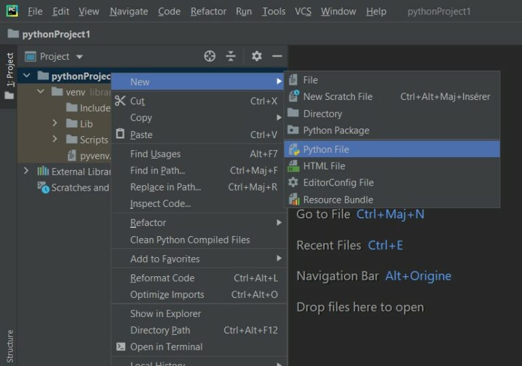
Task: Click pythonProject1 in the breadcrumb bar
Action: [56, 34]
